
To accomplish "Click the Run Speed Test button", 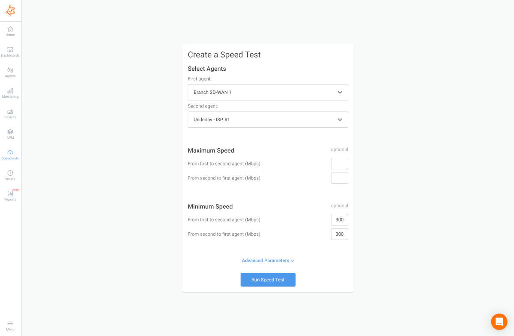I will [268, 279].
